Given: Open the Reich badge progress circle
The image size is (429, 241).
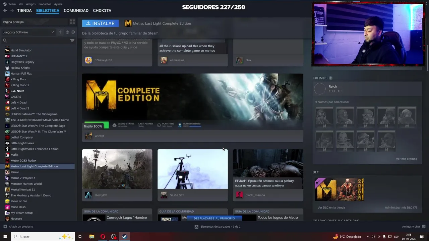Looking at the screenshot, I should pos(320,89).
